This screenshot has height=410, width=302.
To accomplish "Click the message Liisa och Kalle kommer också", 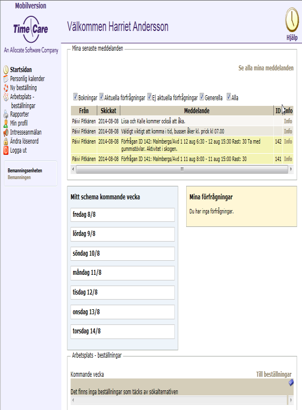I will pyautogui.click(x=153, y=121).
